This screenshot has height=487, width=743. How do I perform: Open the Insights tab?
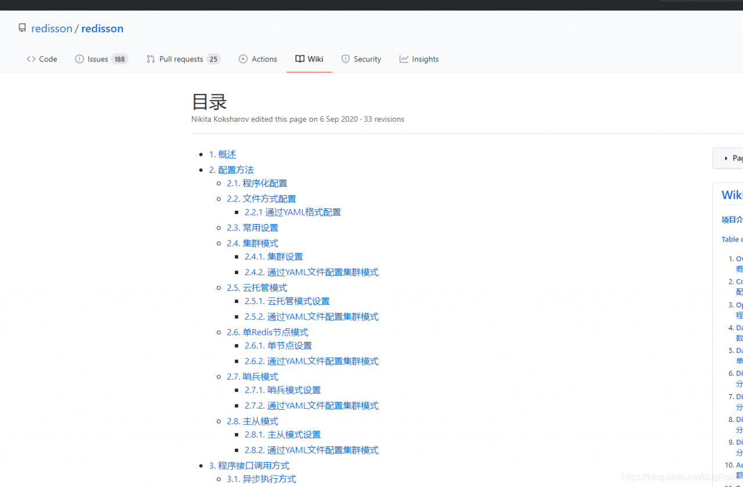(x=424, y=59)
